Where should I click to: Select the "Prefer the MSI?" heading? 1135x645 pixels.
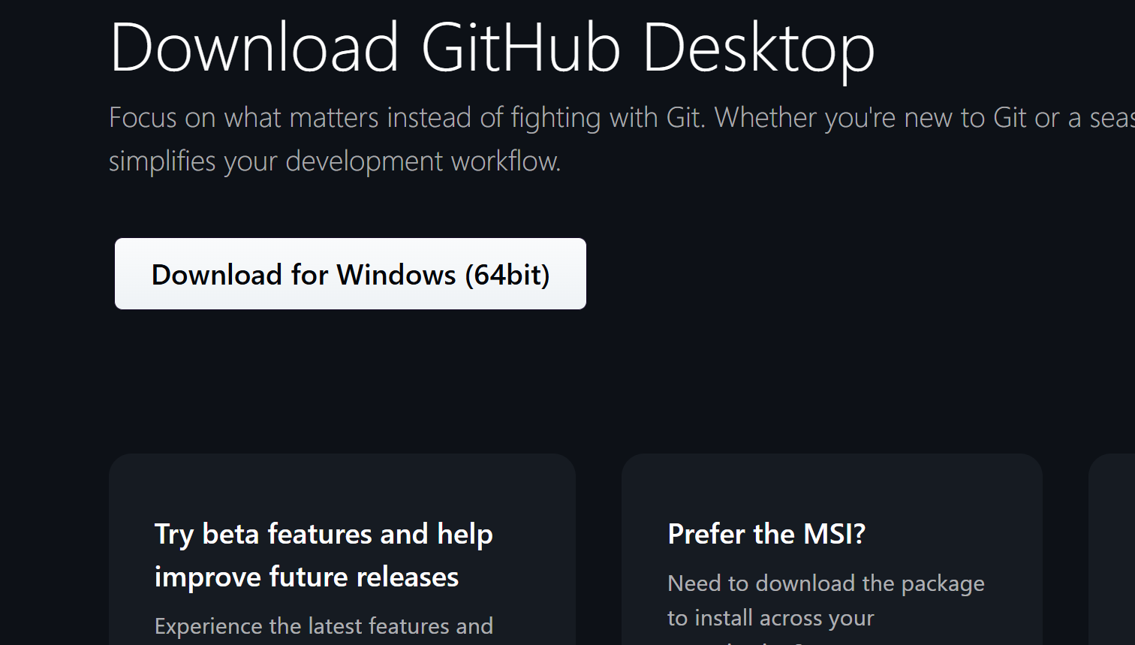point(766,534)
